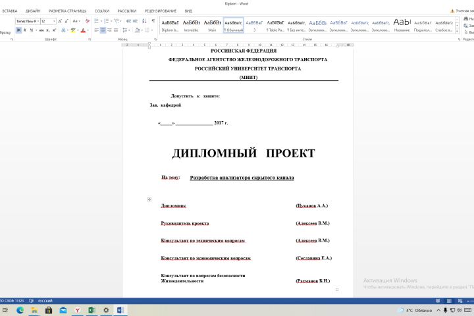Decrease font size (shrink font)
The image size is (474, 316).
point(66,21)
